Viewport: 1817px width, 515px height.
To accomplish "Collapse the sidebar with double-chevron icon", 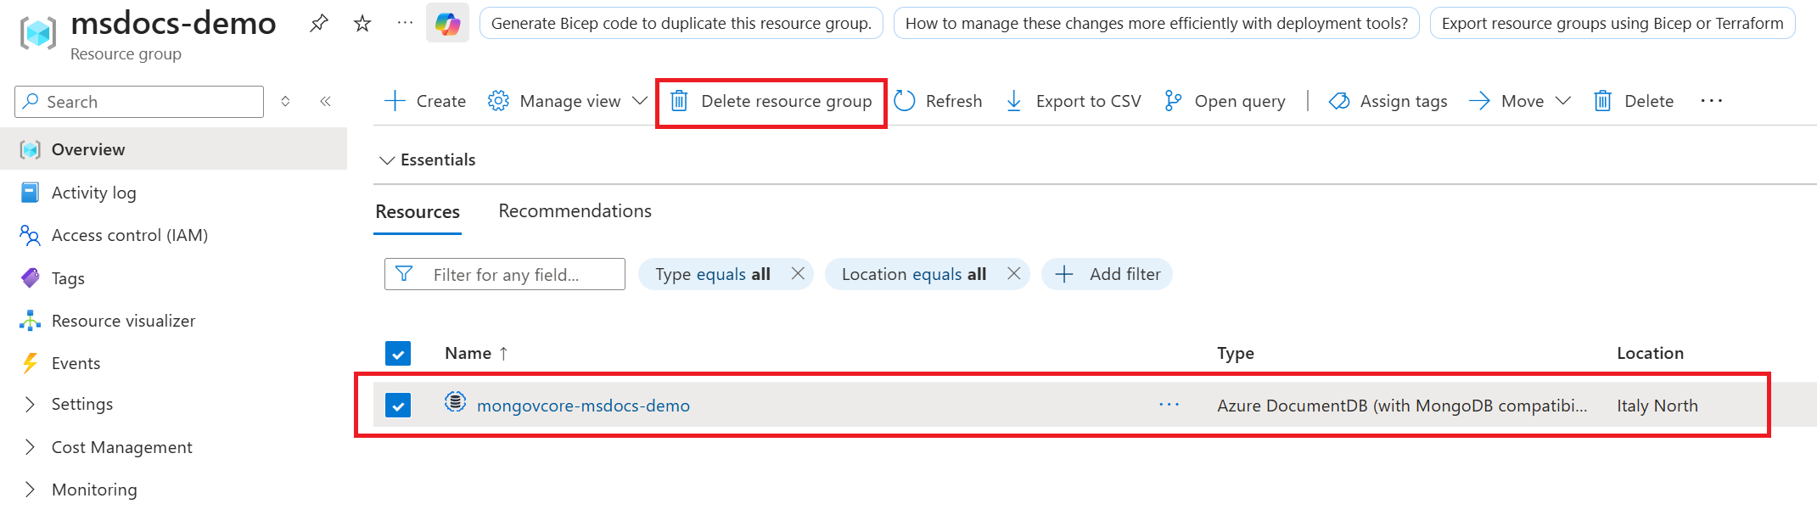I will (325, 101).
